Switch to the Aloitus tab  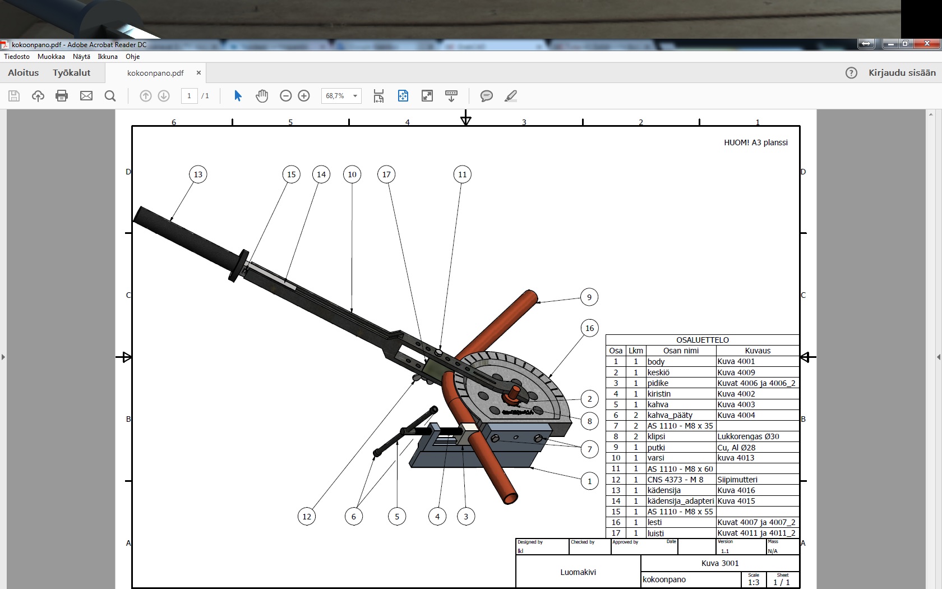[24, 73]
